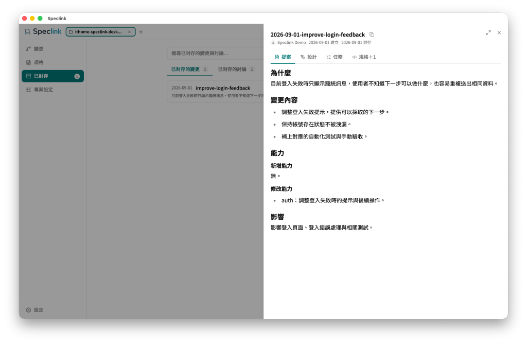
Task: Focus the 搜尋已封存的變更與討論 search field
Action: point(216,53)
